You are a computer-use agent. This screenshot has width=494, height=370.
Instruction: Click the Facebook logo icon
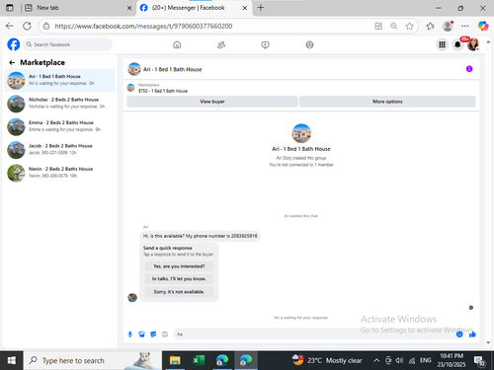pyautogui.click(x=14, y=44)
